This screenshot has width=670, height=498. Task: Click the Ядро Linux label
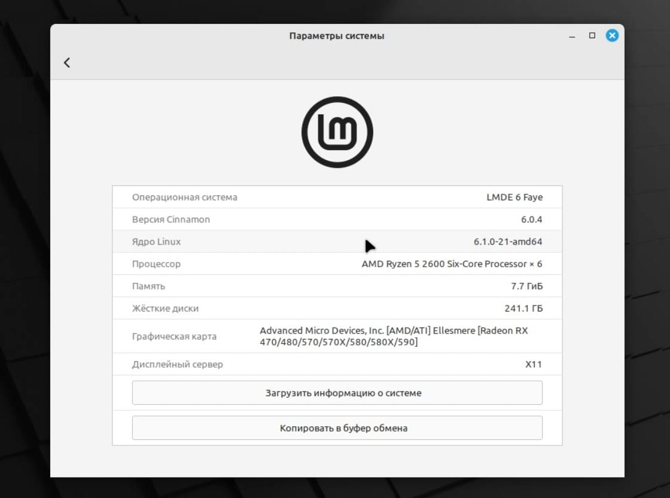(156, 242)
